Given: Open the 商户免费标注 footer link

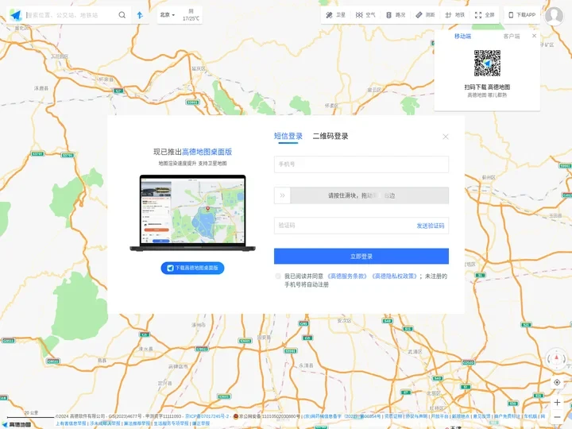Looking at the screenshot, I should pyautogui.click(x=507, y=416).
